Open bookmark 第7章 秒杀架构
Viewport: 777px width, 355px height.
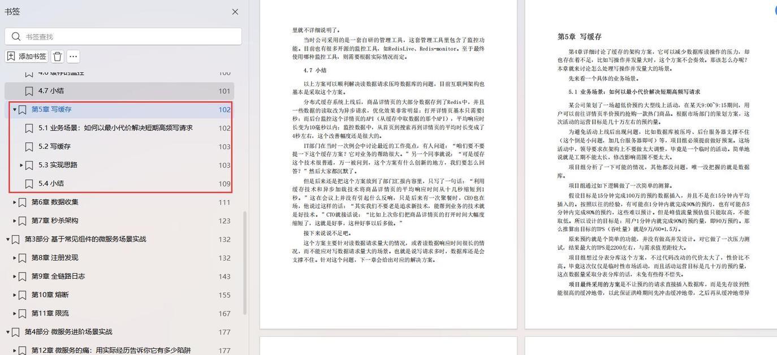[55, 220]
